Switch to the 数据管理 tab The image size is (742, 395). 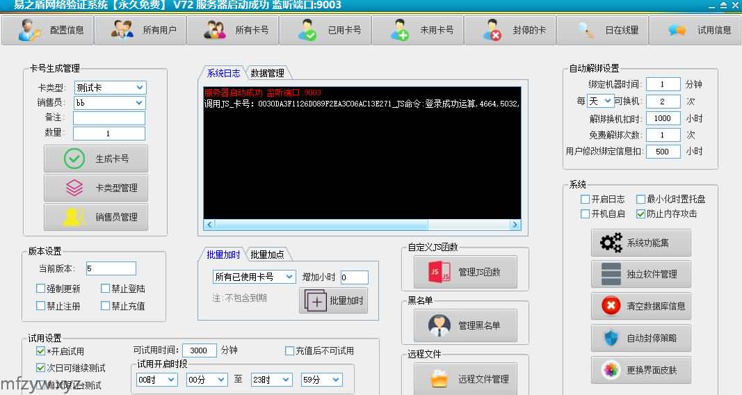267,73
